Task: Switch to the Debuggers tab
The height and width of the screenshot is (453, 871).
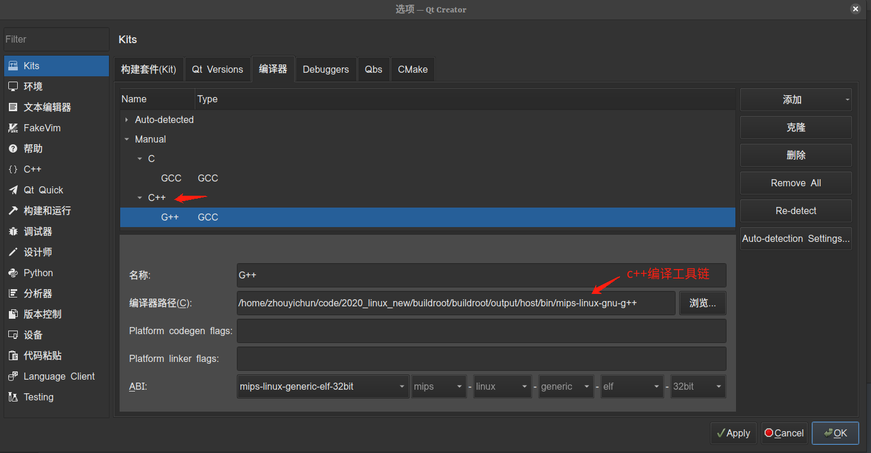Action: coord(326,69)
